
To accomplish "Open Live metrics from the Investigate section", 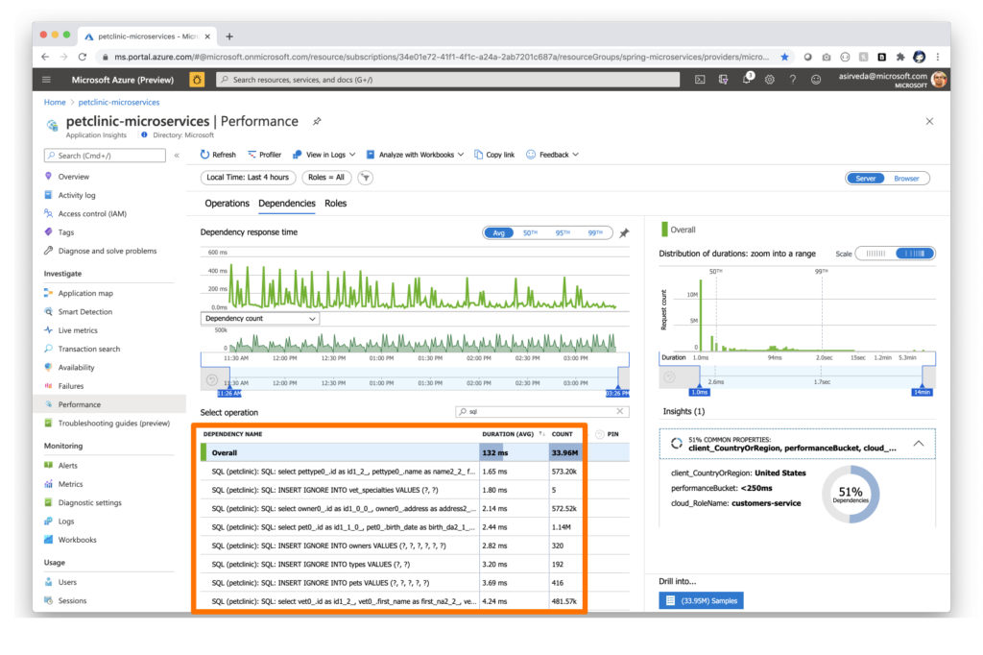I will (x=81, y=329).
